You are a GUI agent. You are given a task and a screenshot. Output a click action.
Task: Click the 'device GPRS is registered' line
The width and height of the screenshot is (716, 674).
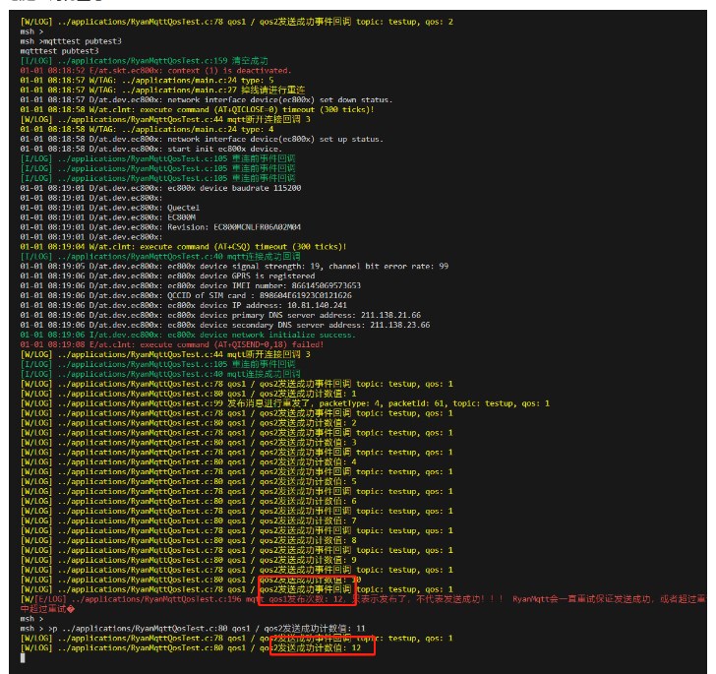click(167, 276)
